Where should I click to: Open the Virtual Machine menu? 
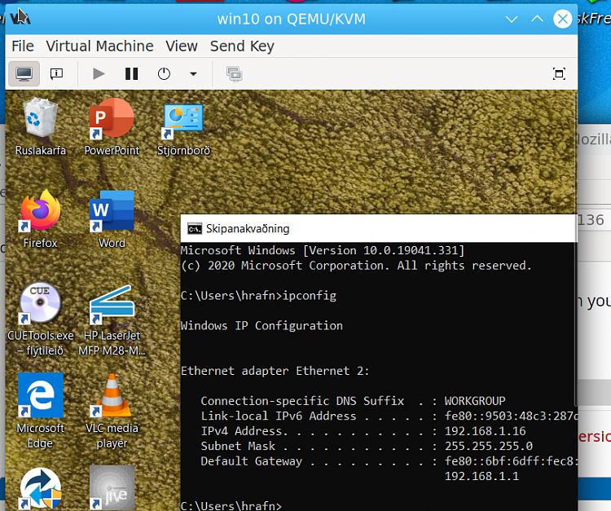click(99, 46)
